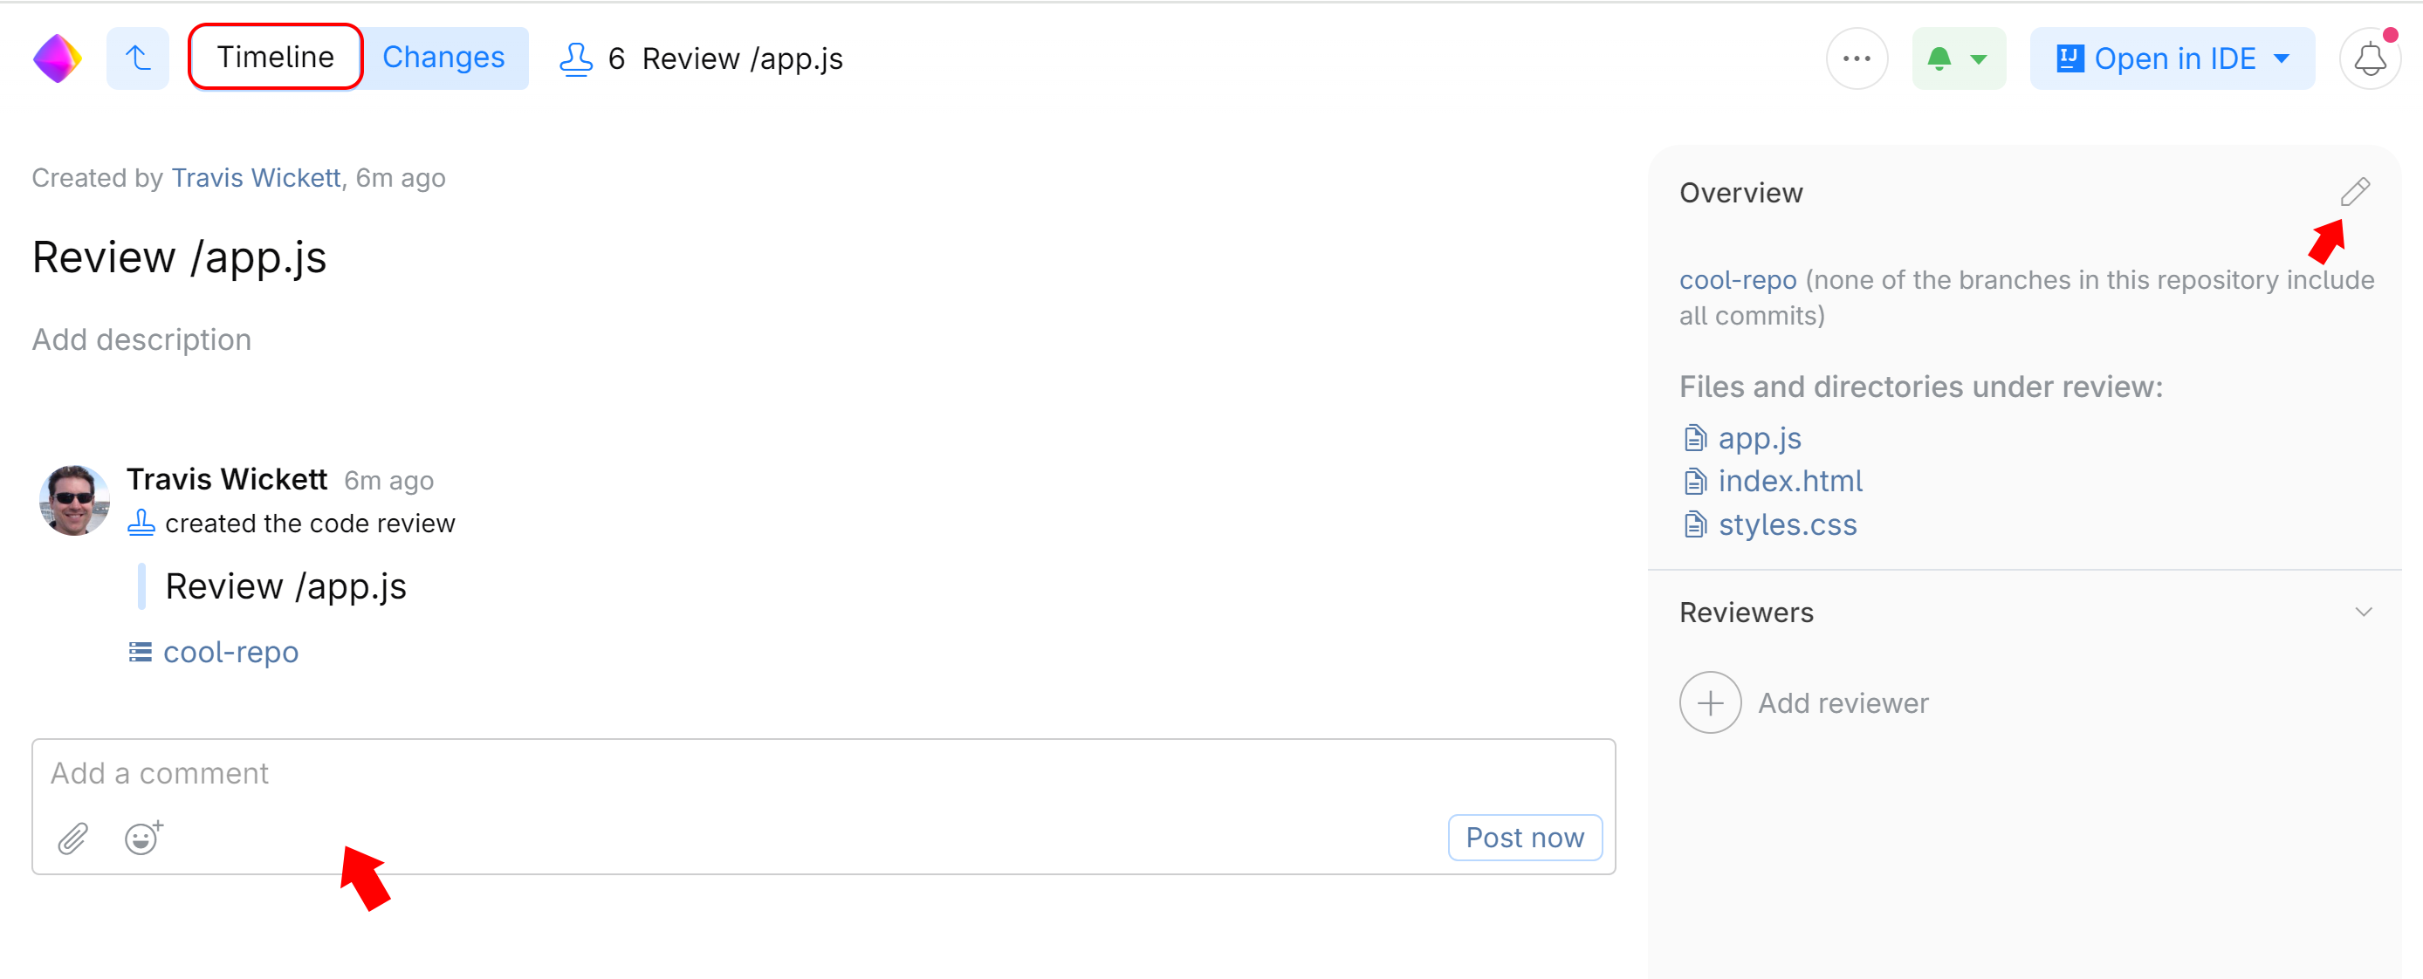Click the up arrow navigation icon
Image resolution: width=2423 pixels, height=979 pixels.
tap(137, 58)
